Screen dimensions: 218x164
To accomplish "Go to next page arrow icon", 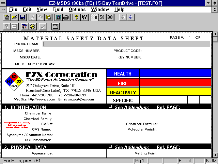I will point(130,17).
